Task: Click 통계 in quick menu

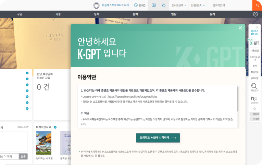Action: pyautogui.click(x=254, y=66)
